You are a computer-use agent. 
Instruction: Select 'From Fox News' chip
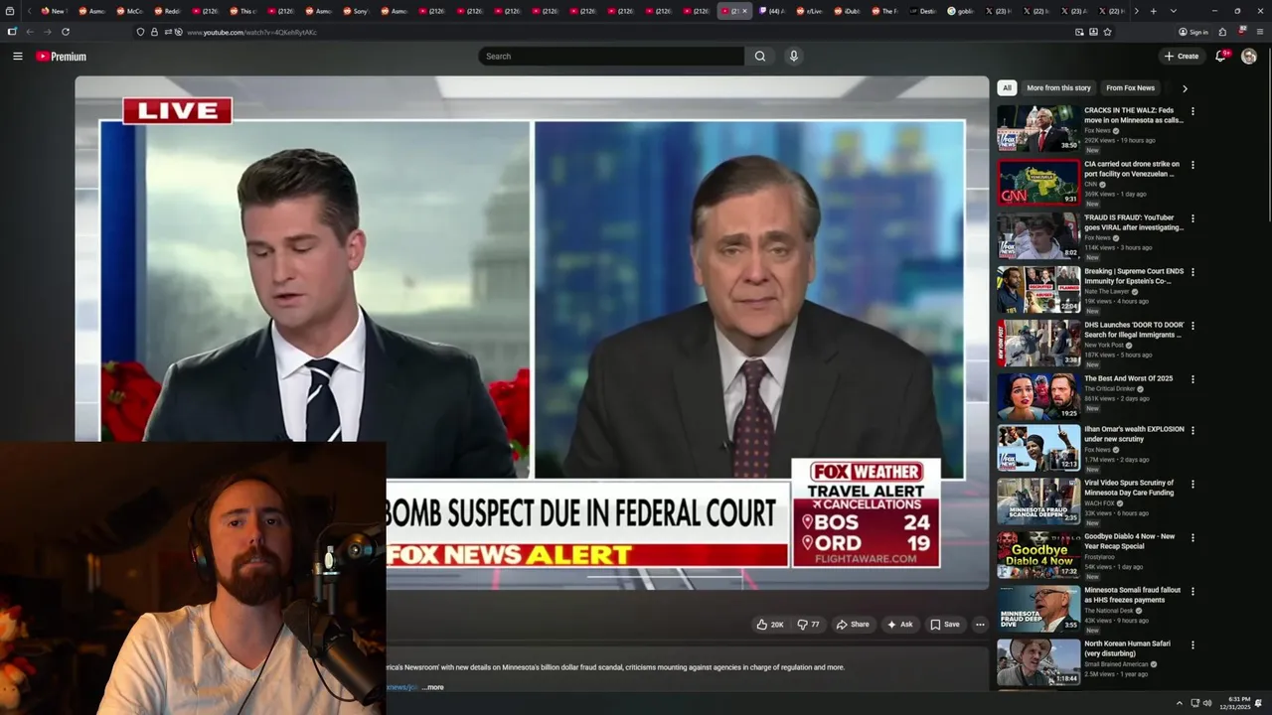click(x=1130, y=87)
